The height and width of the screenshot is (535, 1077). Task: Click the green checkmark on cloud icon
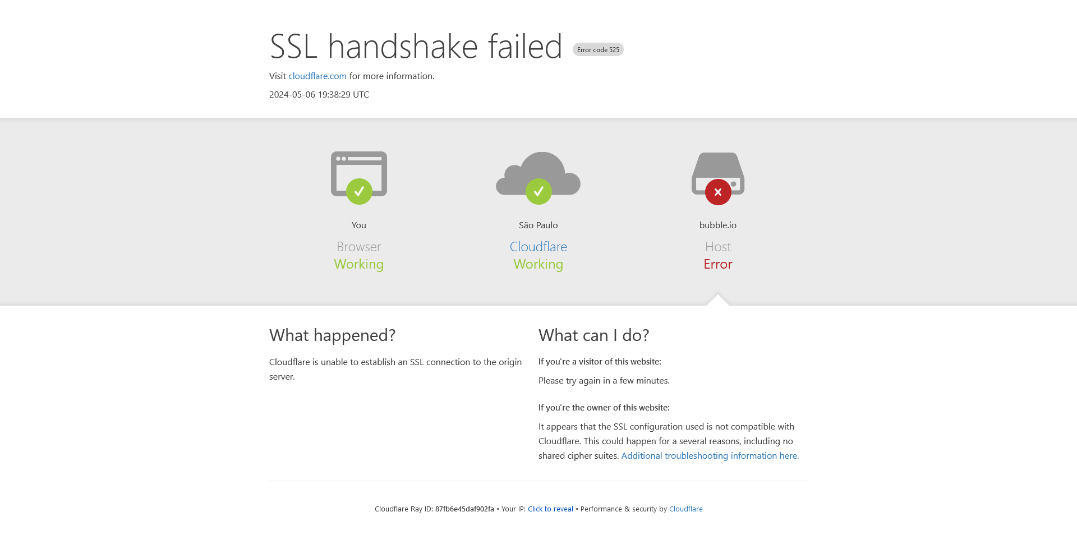point(538,192)
